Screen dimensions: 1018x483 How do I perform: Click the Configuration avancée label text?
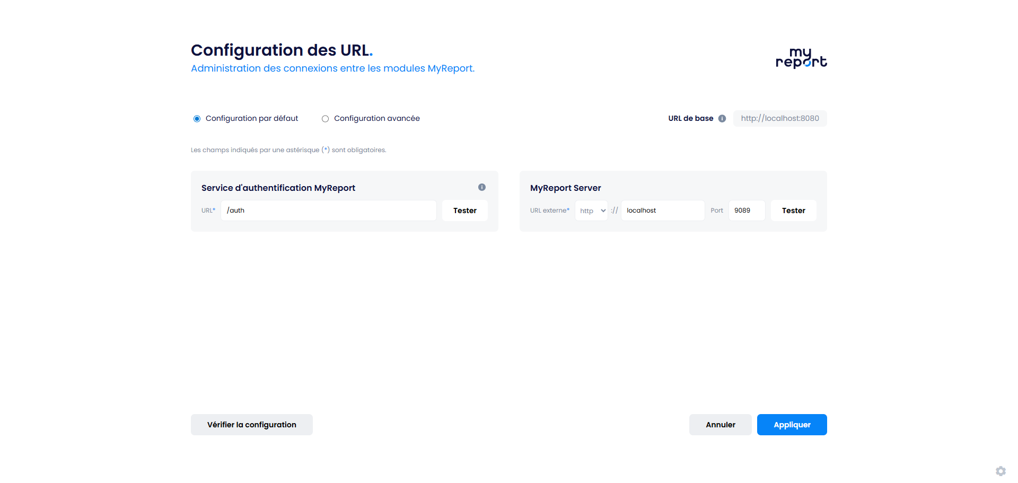[377, 119]
